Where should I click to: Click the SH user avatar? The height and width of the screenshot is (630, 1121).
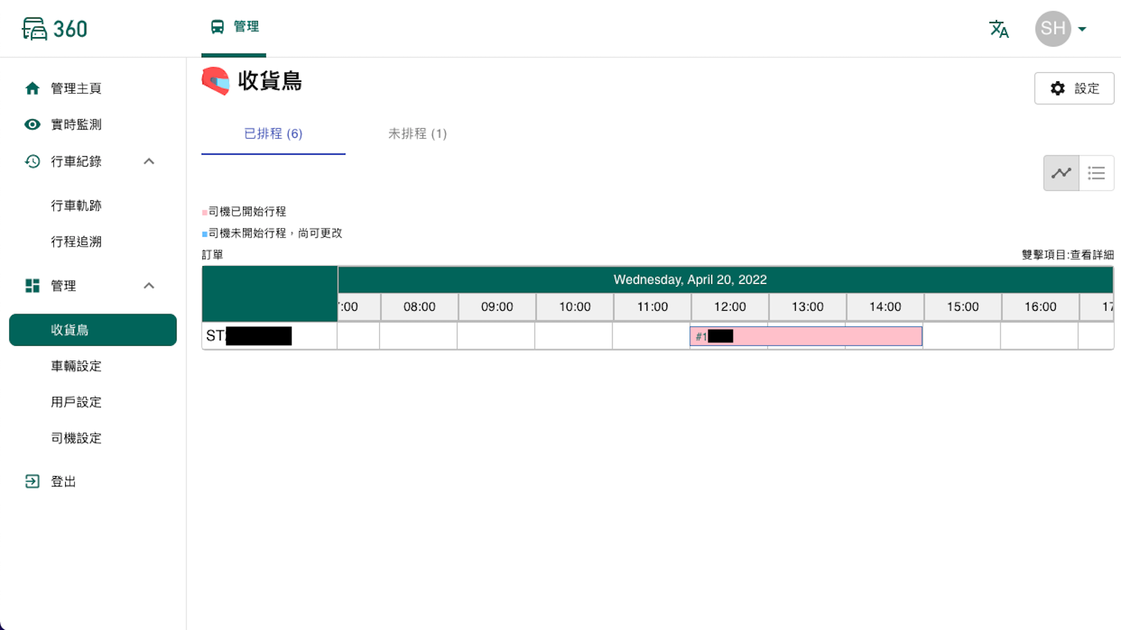click(1053, 29)
